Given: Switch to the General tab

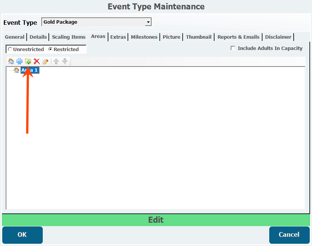Looking at the screenshot, I should pyautogui.click(x=15, y=37).
